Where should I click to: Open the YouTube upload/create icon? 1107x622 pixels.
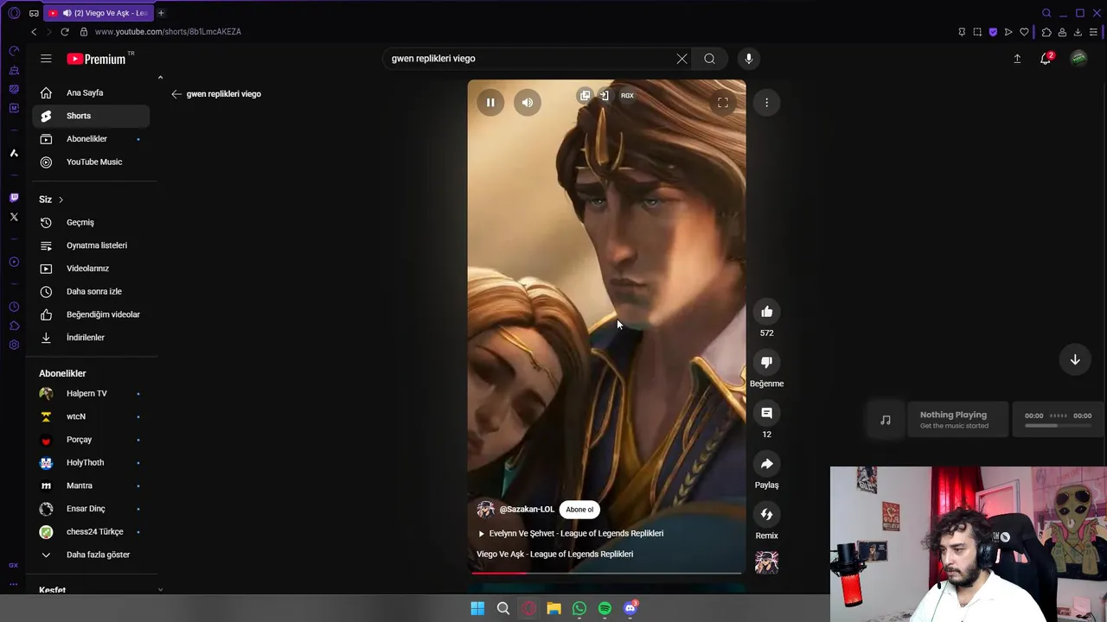pyautogui.click(x=1017, y=59)
